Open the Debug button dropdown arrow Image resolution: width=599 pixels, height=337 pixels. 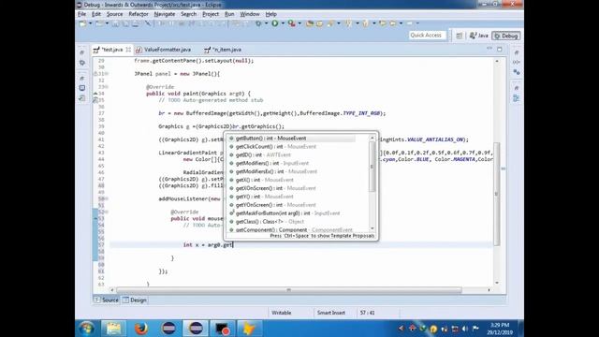(266, 23)
